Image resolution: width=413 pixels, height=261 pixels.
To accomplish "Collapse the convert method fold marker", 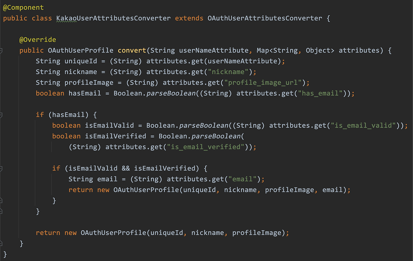I will tap(1, 50).
